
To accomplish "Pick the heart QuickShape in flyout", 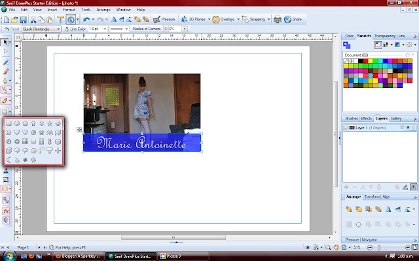I will [25, 132].
